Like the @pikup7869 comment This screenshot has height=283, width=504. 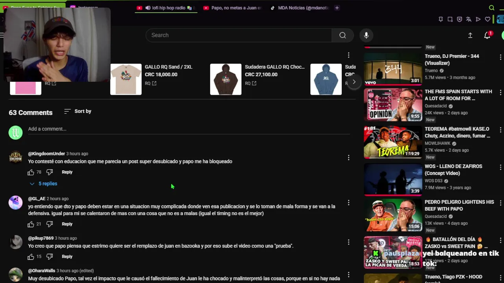coord(31,257)
